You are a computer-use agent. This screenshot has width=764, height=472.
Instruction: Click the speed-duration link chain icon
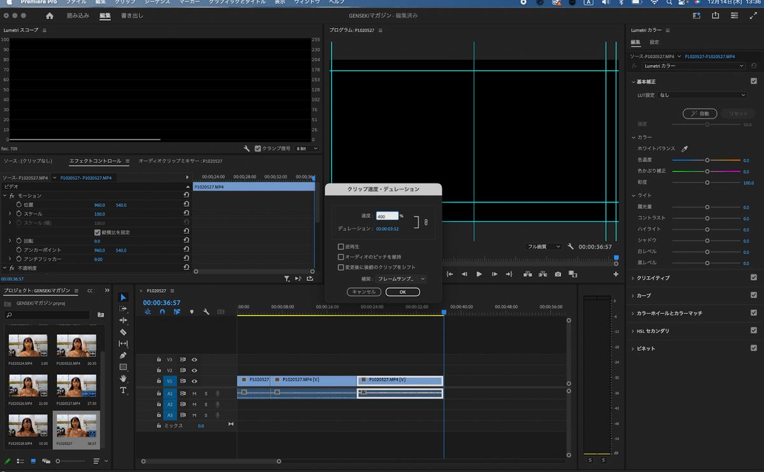coord(426,222)
